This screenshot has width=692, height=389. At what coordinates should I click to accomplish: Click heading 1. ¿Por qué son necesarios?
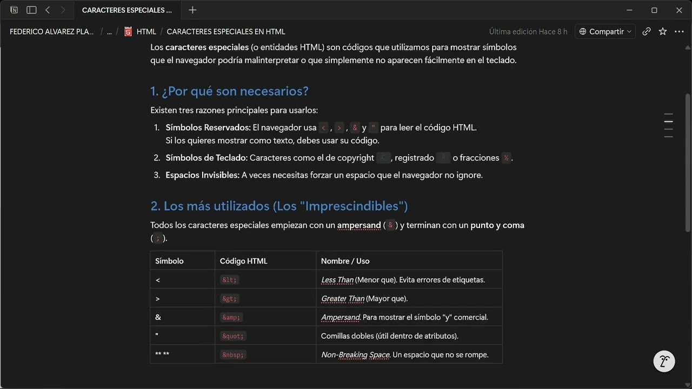[x=230, y=91]
